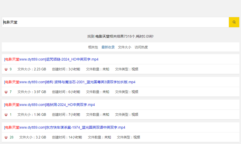
Task: Click the text 文件大小：3.2 GB
Action: click(32, 137)
